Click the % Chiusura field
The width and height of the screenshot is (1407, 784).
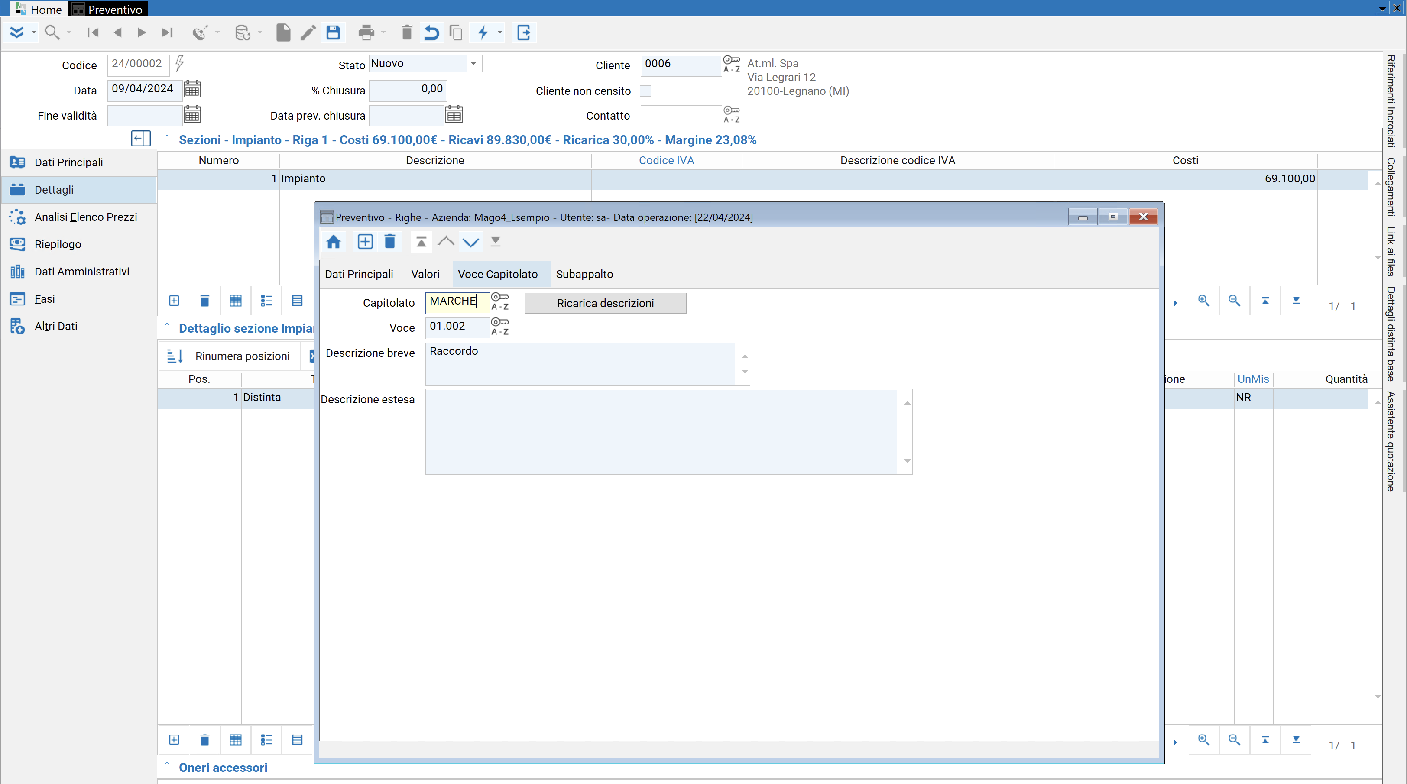(408, 90)
